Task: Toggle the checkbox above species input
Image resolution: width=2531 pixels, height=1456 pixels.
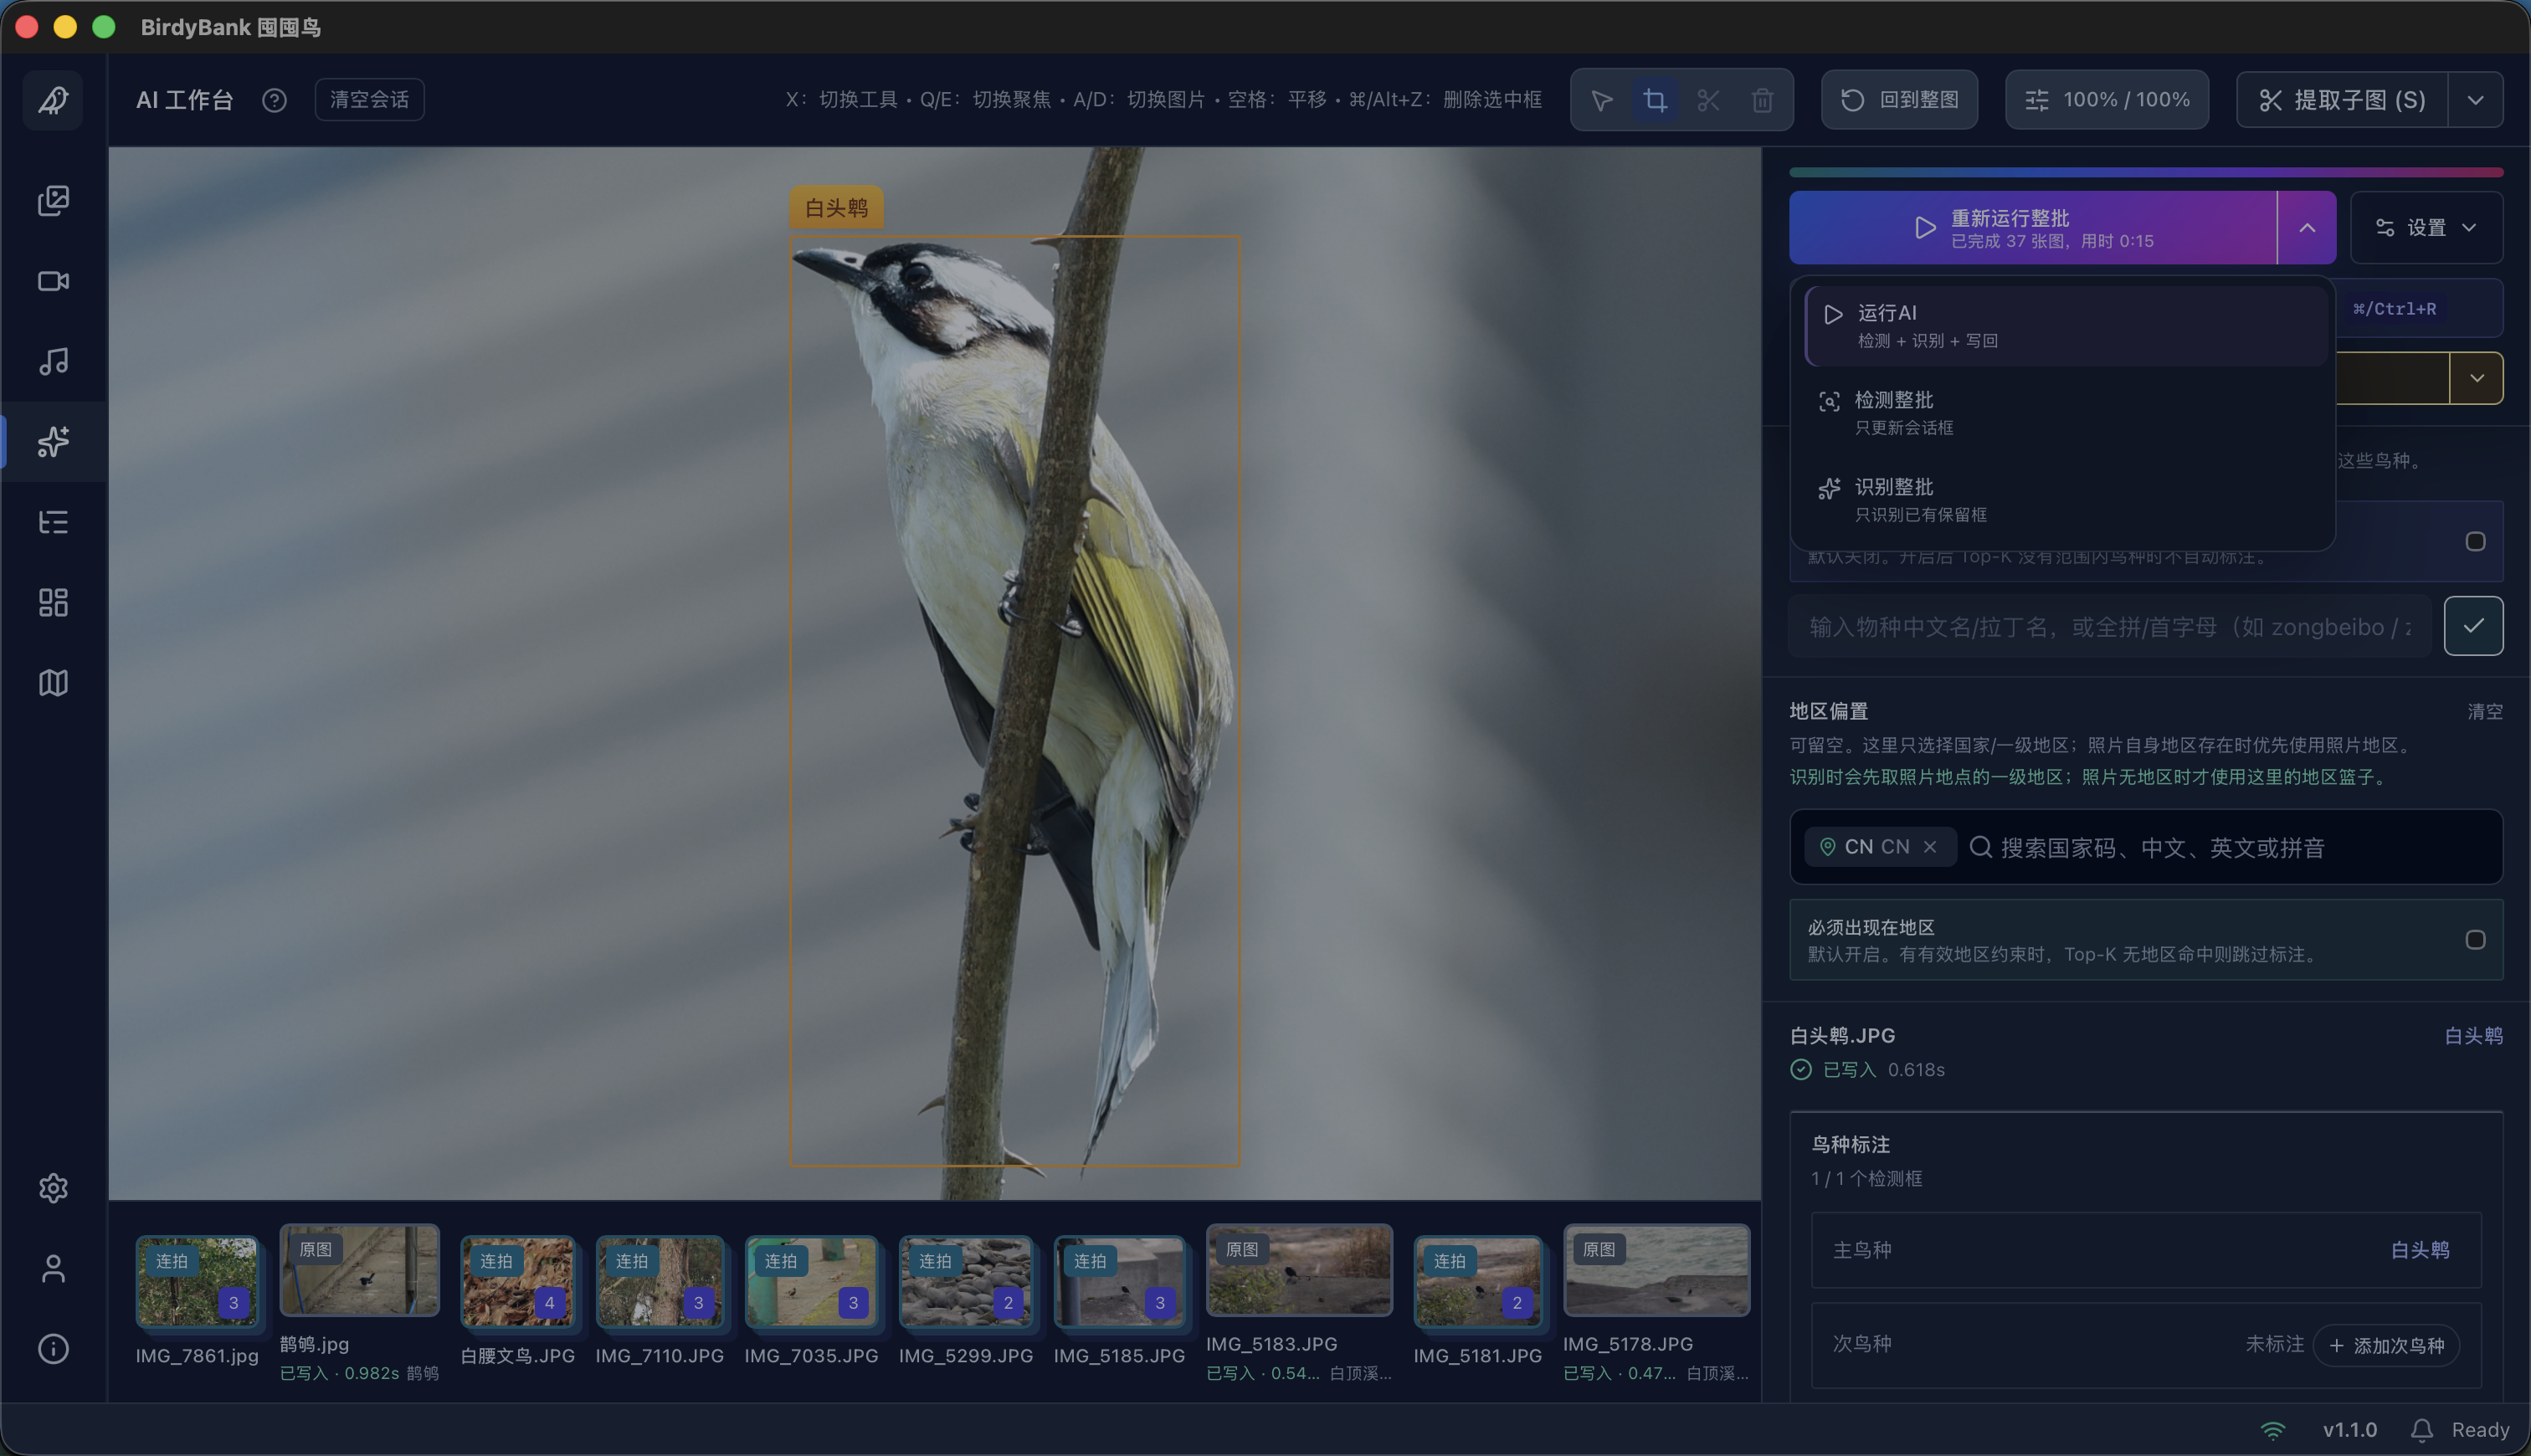Action: pos(2475,541)
